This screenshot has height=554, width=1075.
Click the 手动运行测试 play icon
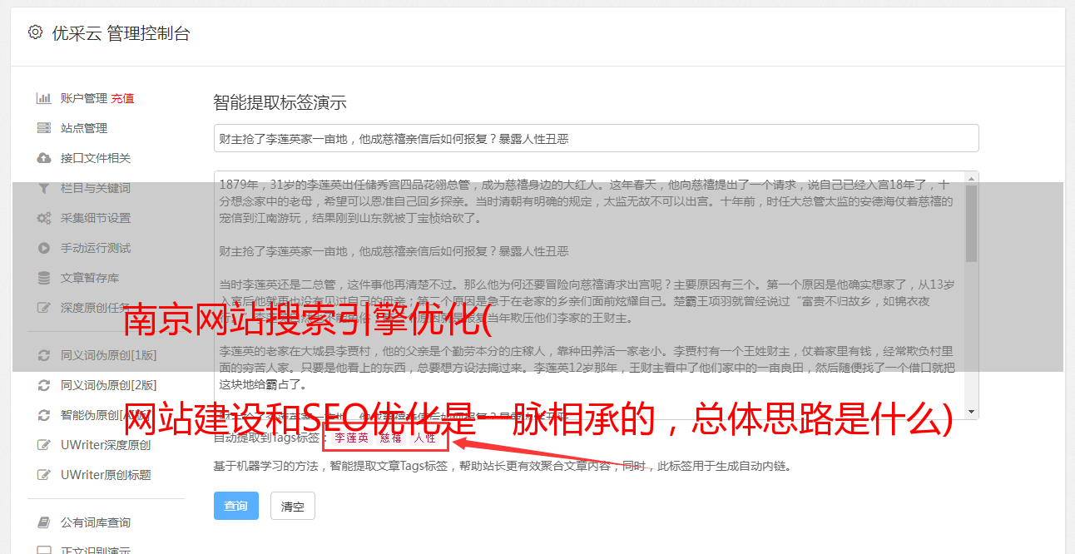(44, 248)
